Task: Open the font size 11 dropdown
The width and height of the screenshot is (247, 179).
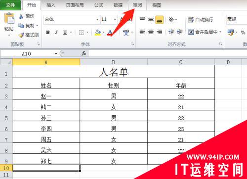Action: point(115,20)
